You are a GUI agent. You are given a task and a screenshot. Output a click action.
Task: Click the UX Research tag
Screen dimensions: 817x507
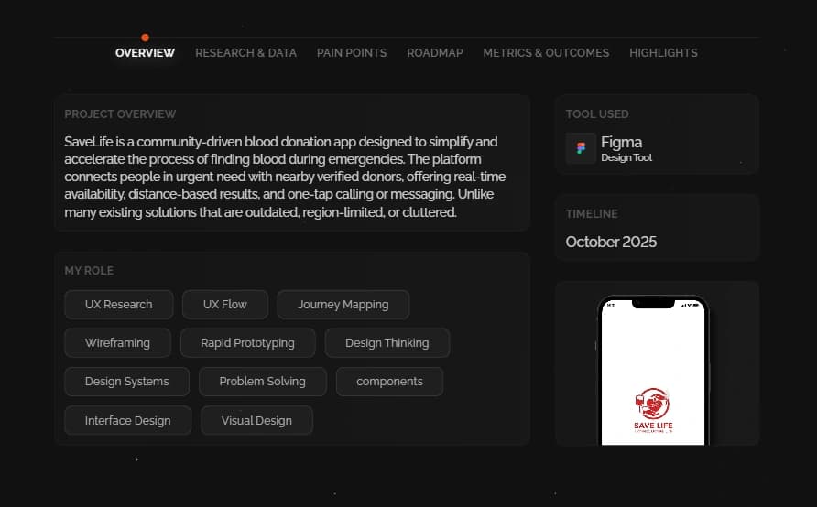point(119,305)
